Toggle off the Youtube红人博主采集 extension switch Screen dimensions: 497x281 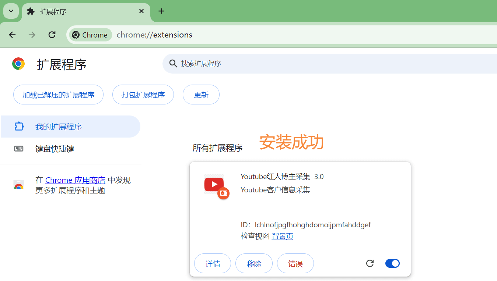(x=392, y=263)
